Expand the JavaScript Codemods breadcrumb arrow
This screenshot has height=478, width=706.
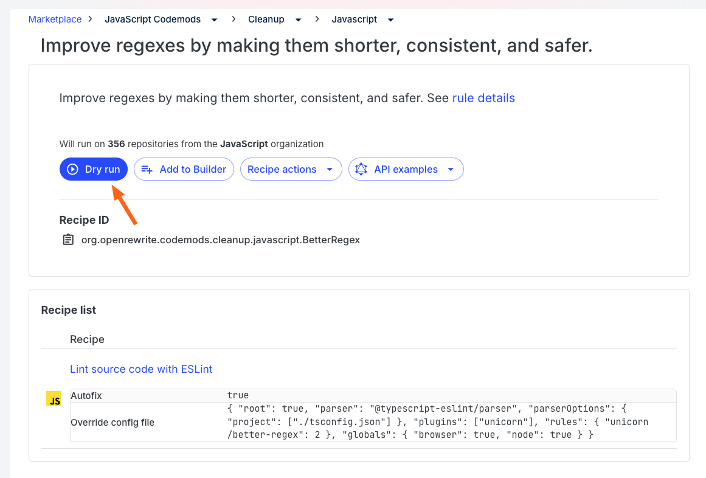pyautogui.click(x=214, y=19)
